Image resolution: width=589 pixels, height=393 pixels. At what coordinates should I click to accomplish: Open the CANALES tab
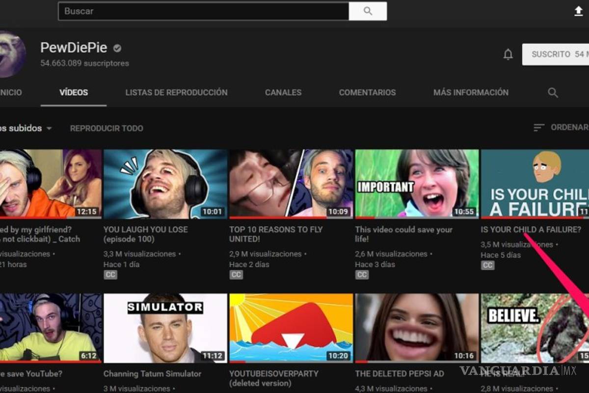pyautogui.click(x=283, y=92)
